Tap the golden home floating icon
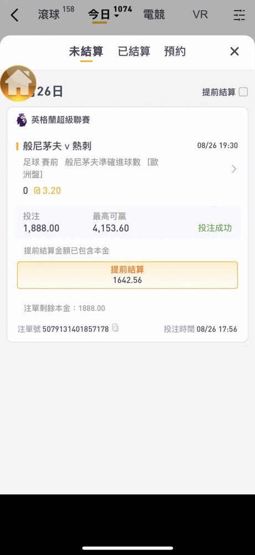This screenshot has width=255, height=555. coord(18,83)
